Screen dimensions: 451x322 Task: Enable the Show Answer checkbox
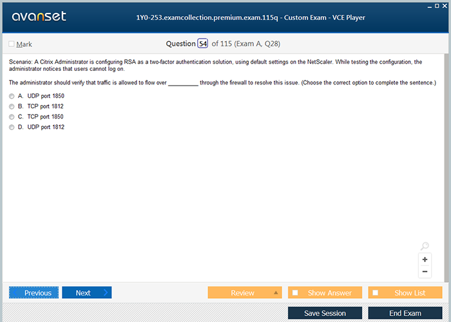tap(296, 293)
